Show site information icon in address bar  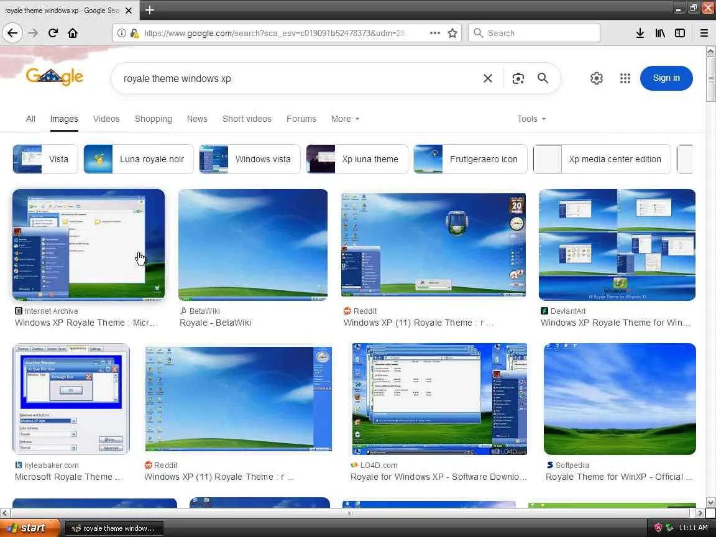(x=121, y=33)
